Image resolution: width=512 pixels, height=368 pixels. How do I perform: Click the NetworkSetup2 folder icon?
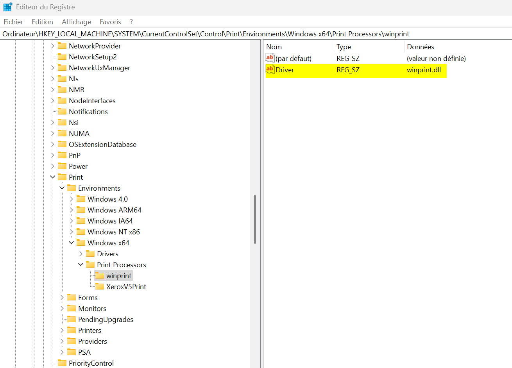click(62, 57)
